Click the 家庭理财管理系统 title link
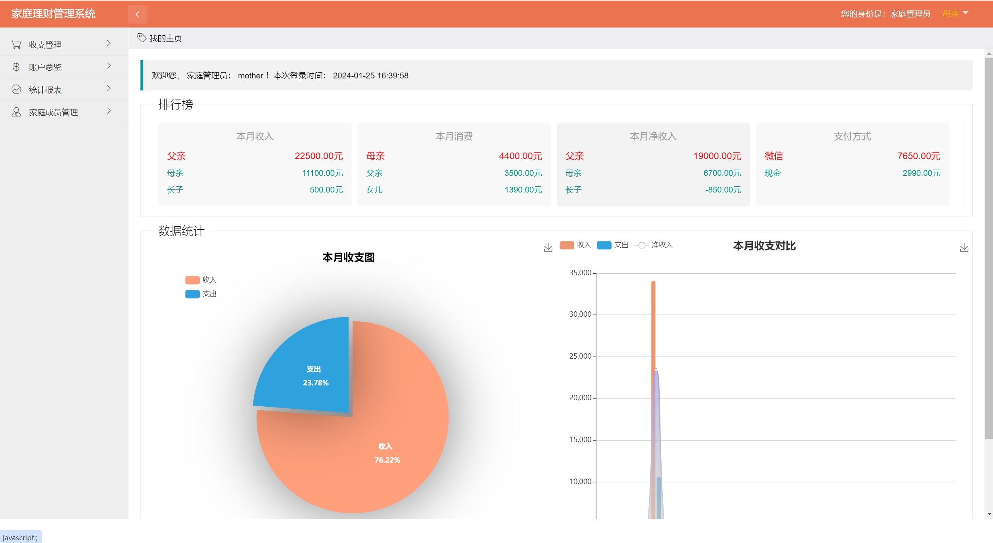Screen dimensions: 993x543 54,14
